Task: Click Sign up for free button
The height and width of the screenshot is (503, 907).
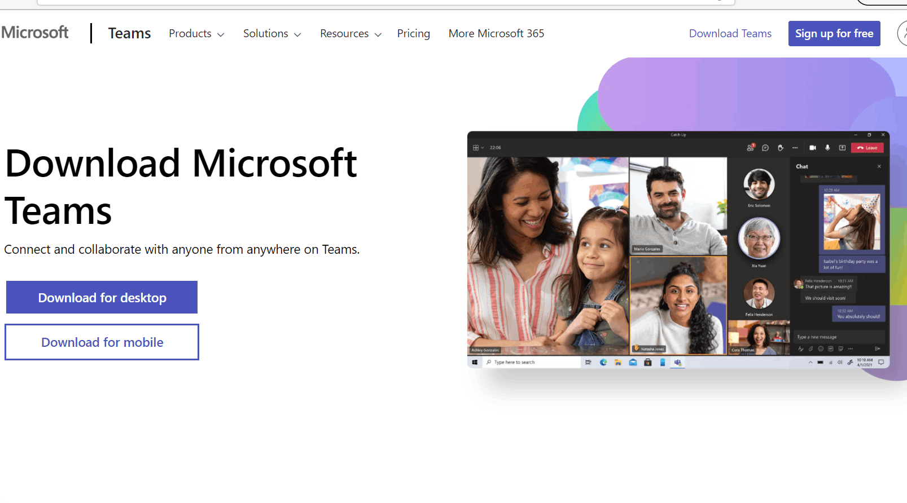Action: [x=834, y=33]
